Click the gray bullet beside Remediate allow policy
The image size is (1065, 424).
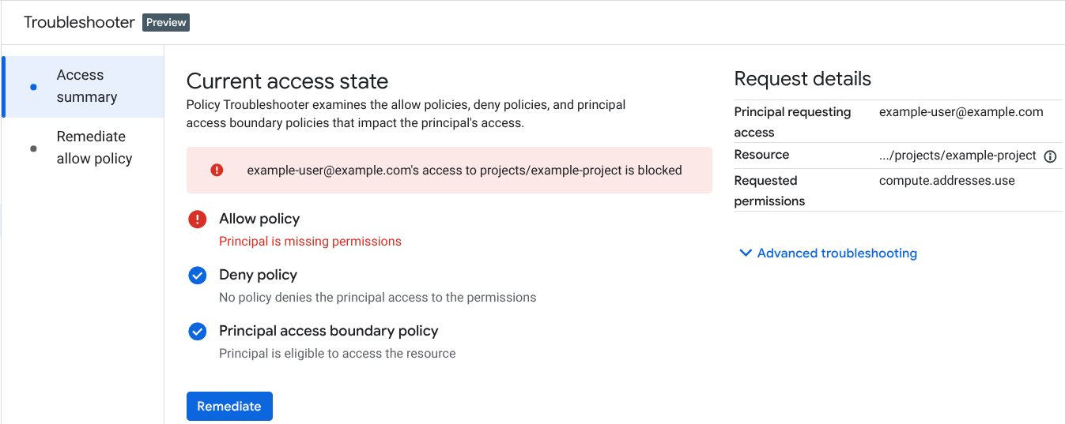(33, 148)
